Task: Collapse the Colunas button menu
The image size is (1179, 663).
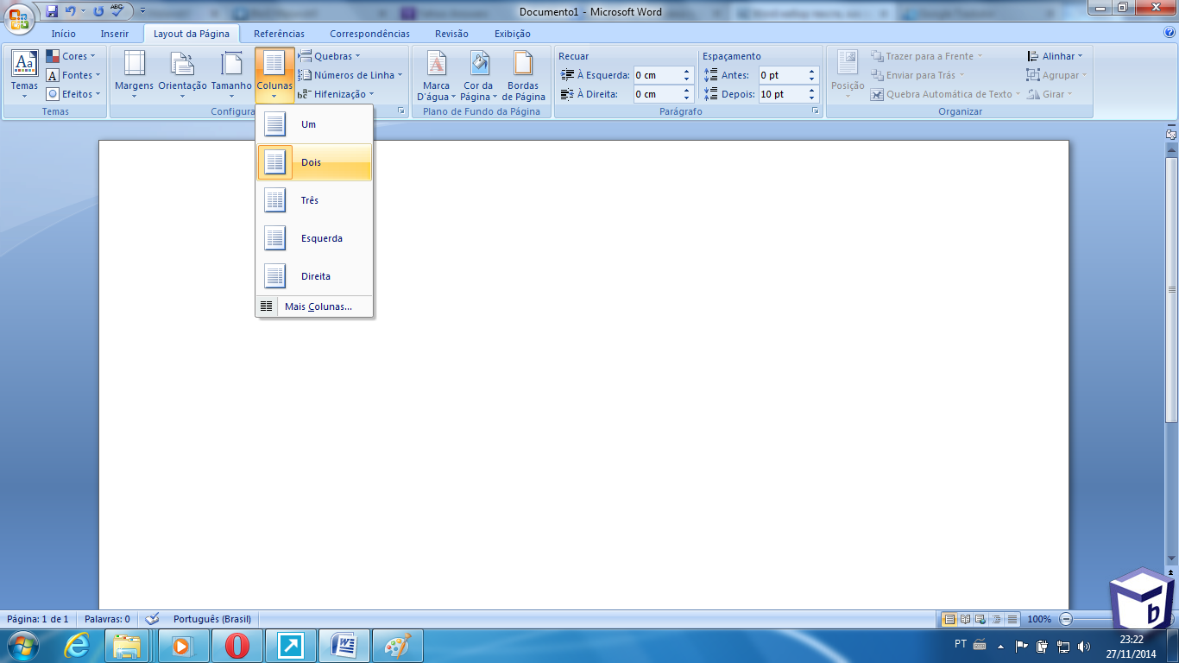Action: [x=274, y=75]
